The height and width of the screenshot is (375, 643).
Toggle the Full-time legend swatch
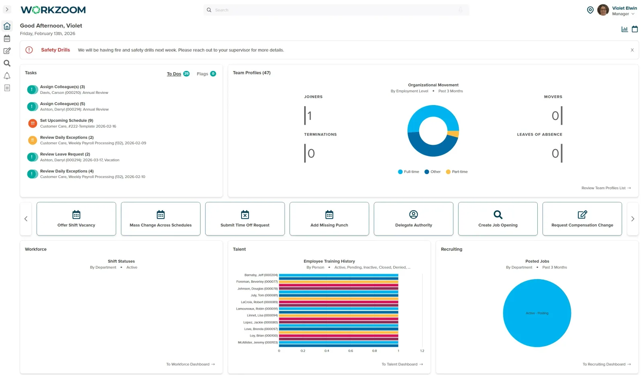coord(400,172)
